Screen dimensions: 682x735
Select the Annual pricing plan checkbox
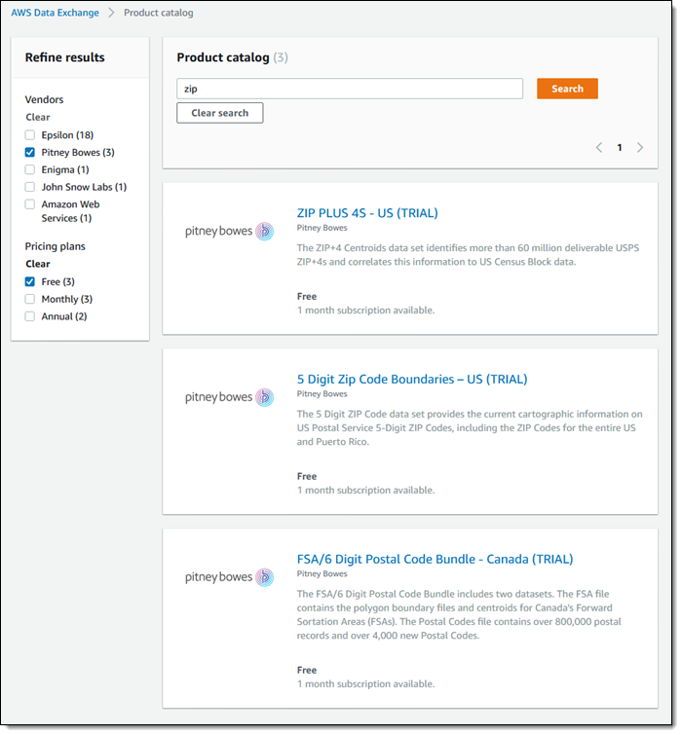tap(30, 316)
